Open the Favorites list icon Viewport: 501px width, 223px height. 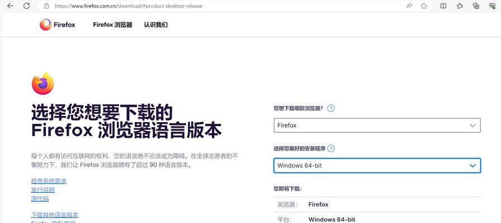pyautogui.click(x=460, y=6)
